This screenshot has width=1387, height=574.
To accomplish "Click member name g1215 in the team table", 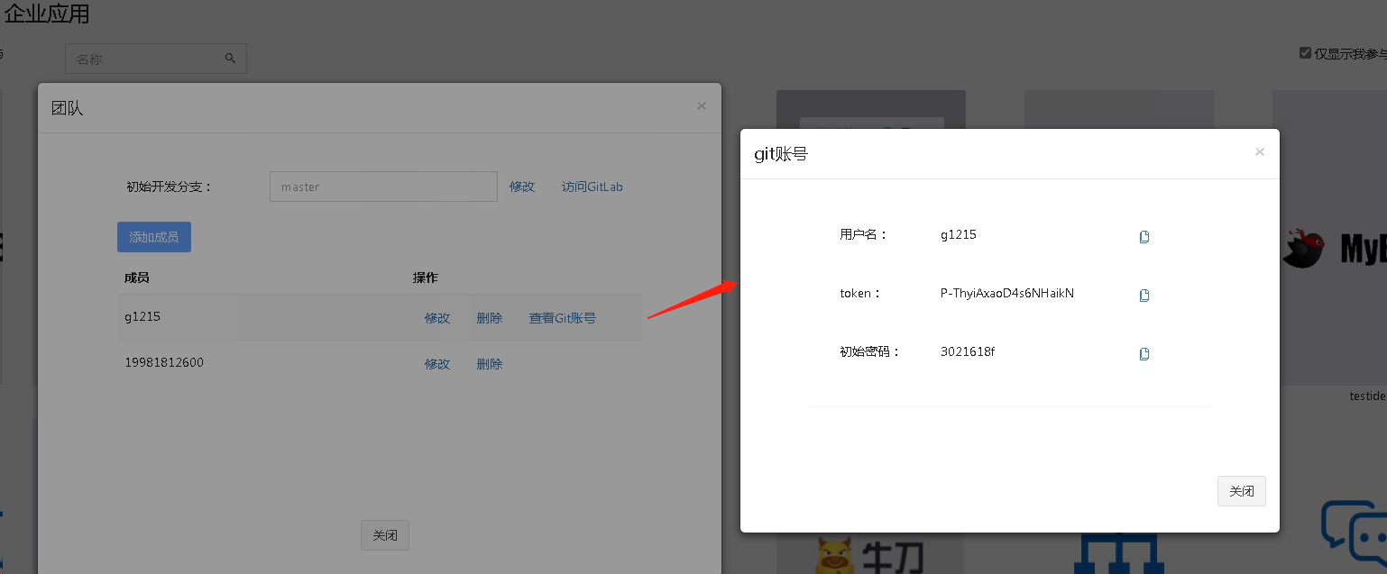I will 142,316.
